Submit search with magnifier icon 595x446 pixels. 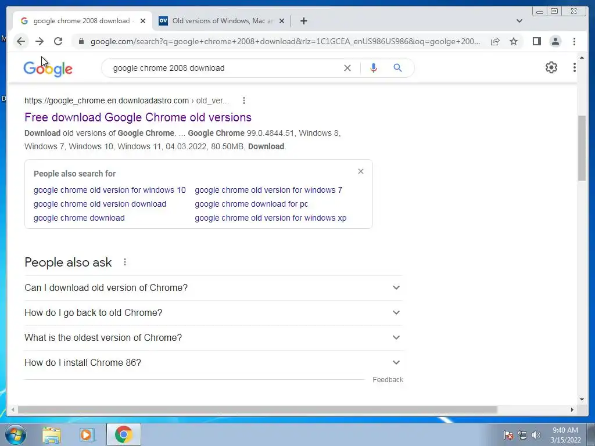(397, 68)
